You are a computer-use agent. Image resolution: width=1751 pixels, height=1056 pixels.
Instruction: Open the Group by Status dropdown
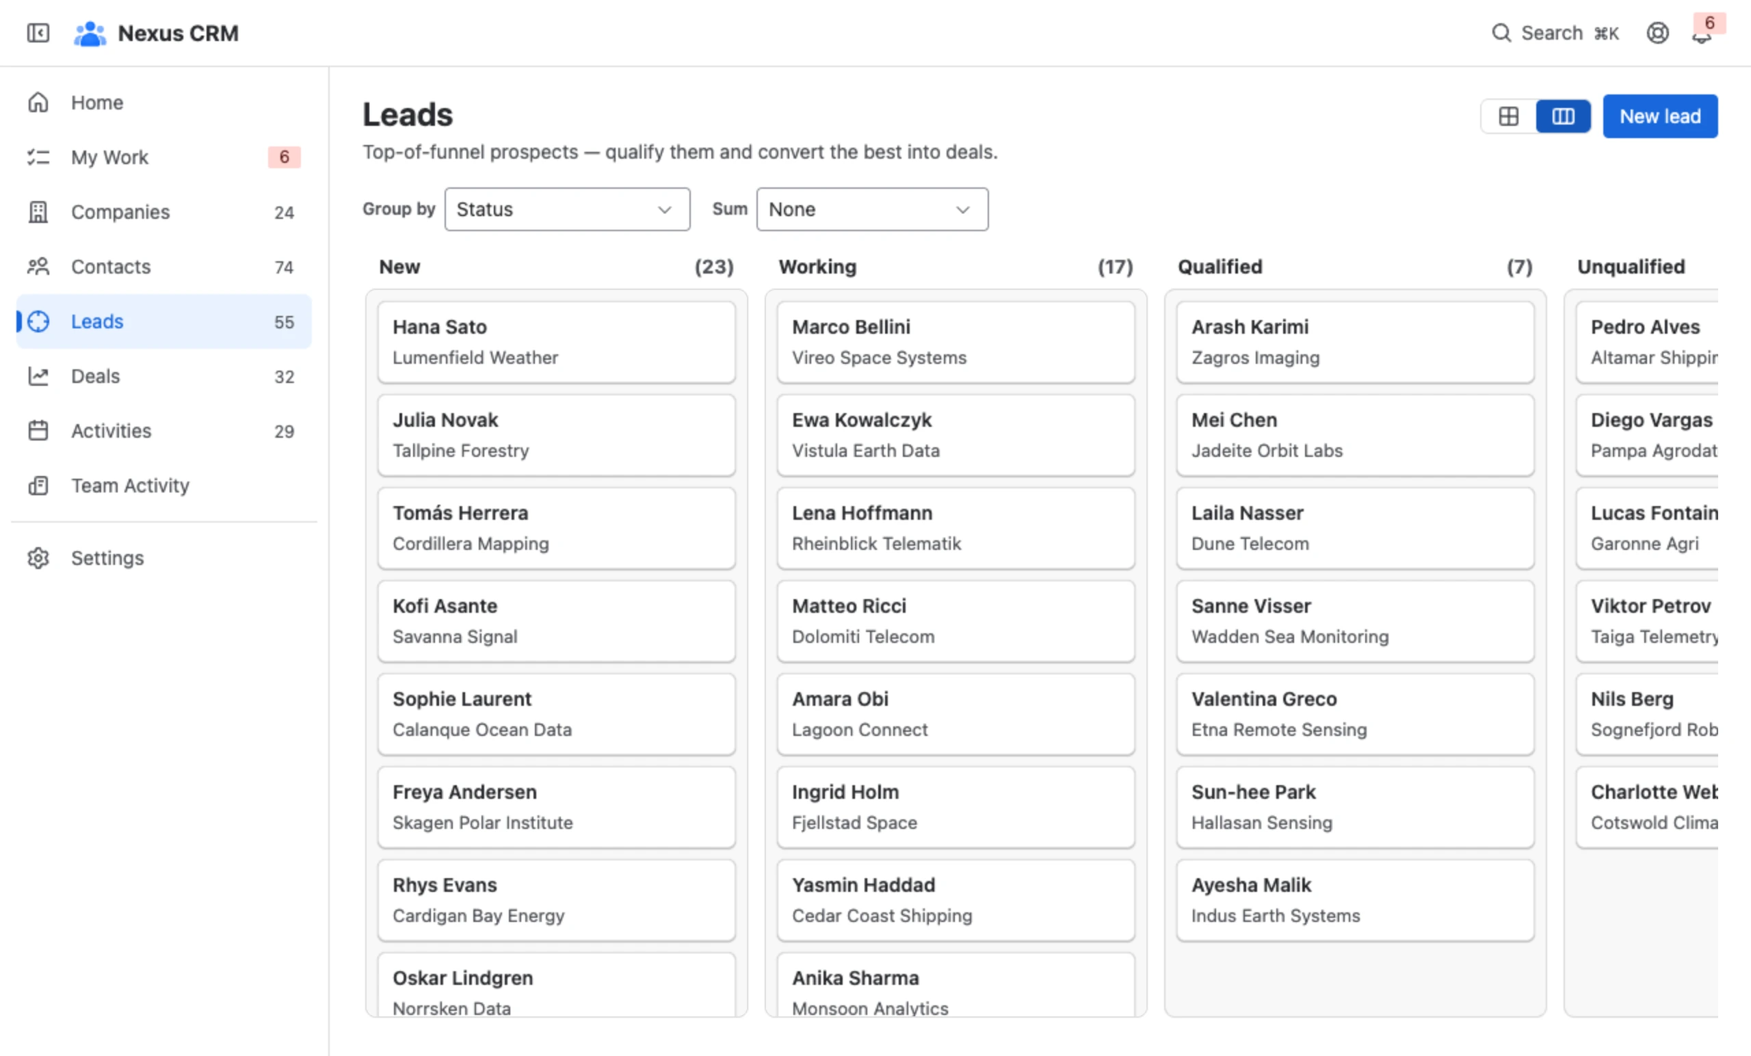[x=567, y=209]
